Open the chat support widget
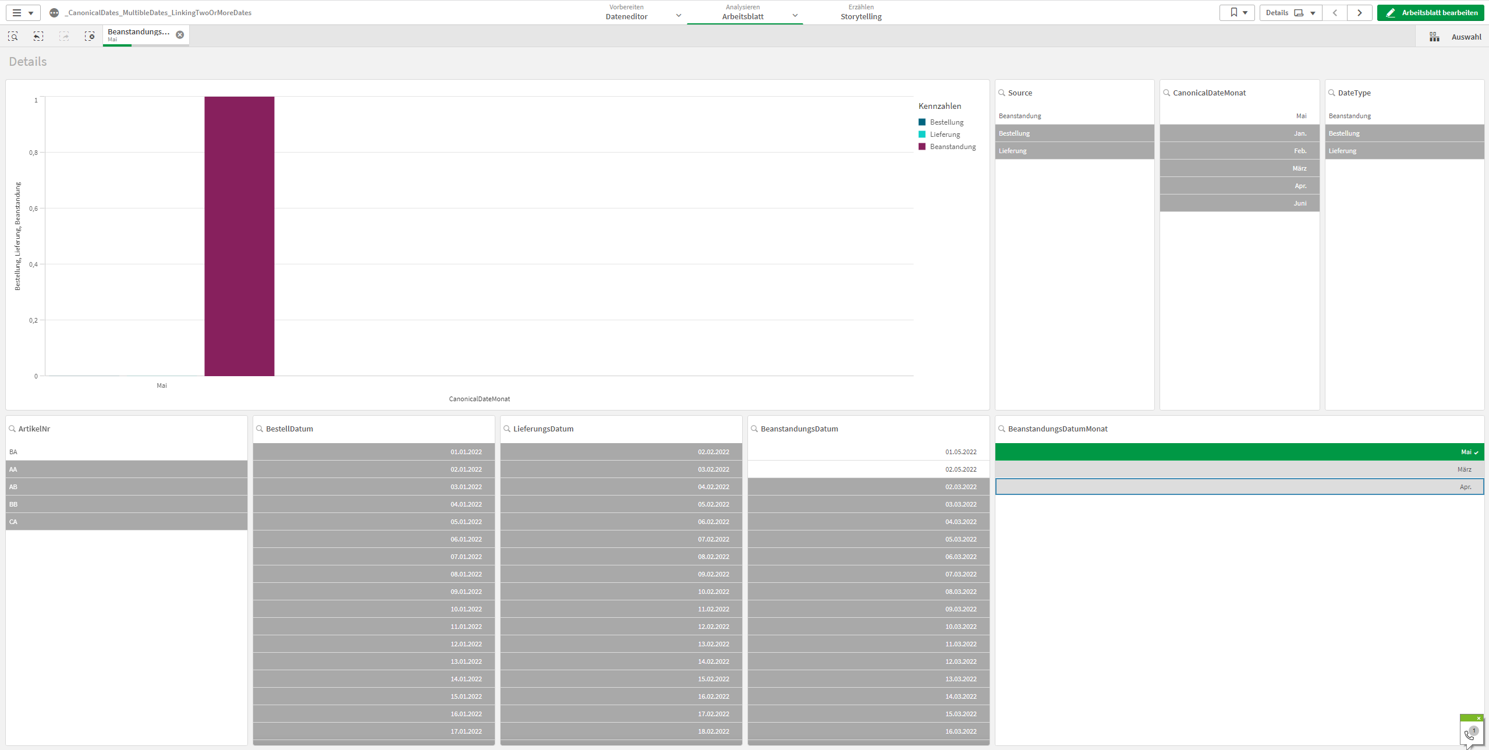Screen dimensions: 1489x750 1471,733
